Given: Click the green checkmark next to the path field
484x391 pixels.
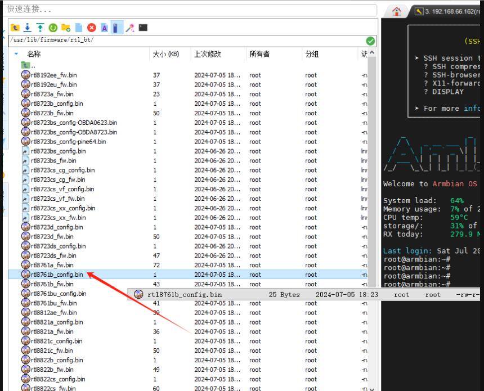Looking at the screenshot, I should tap(370, 41).
